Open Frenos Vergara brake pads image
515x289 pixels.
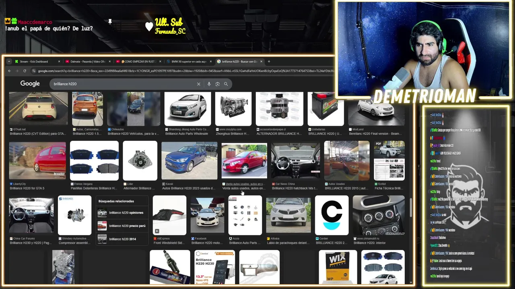pos(94,161)
